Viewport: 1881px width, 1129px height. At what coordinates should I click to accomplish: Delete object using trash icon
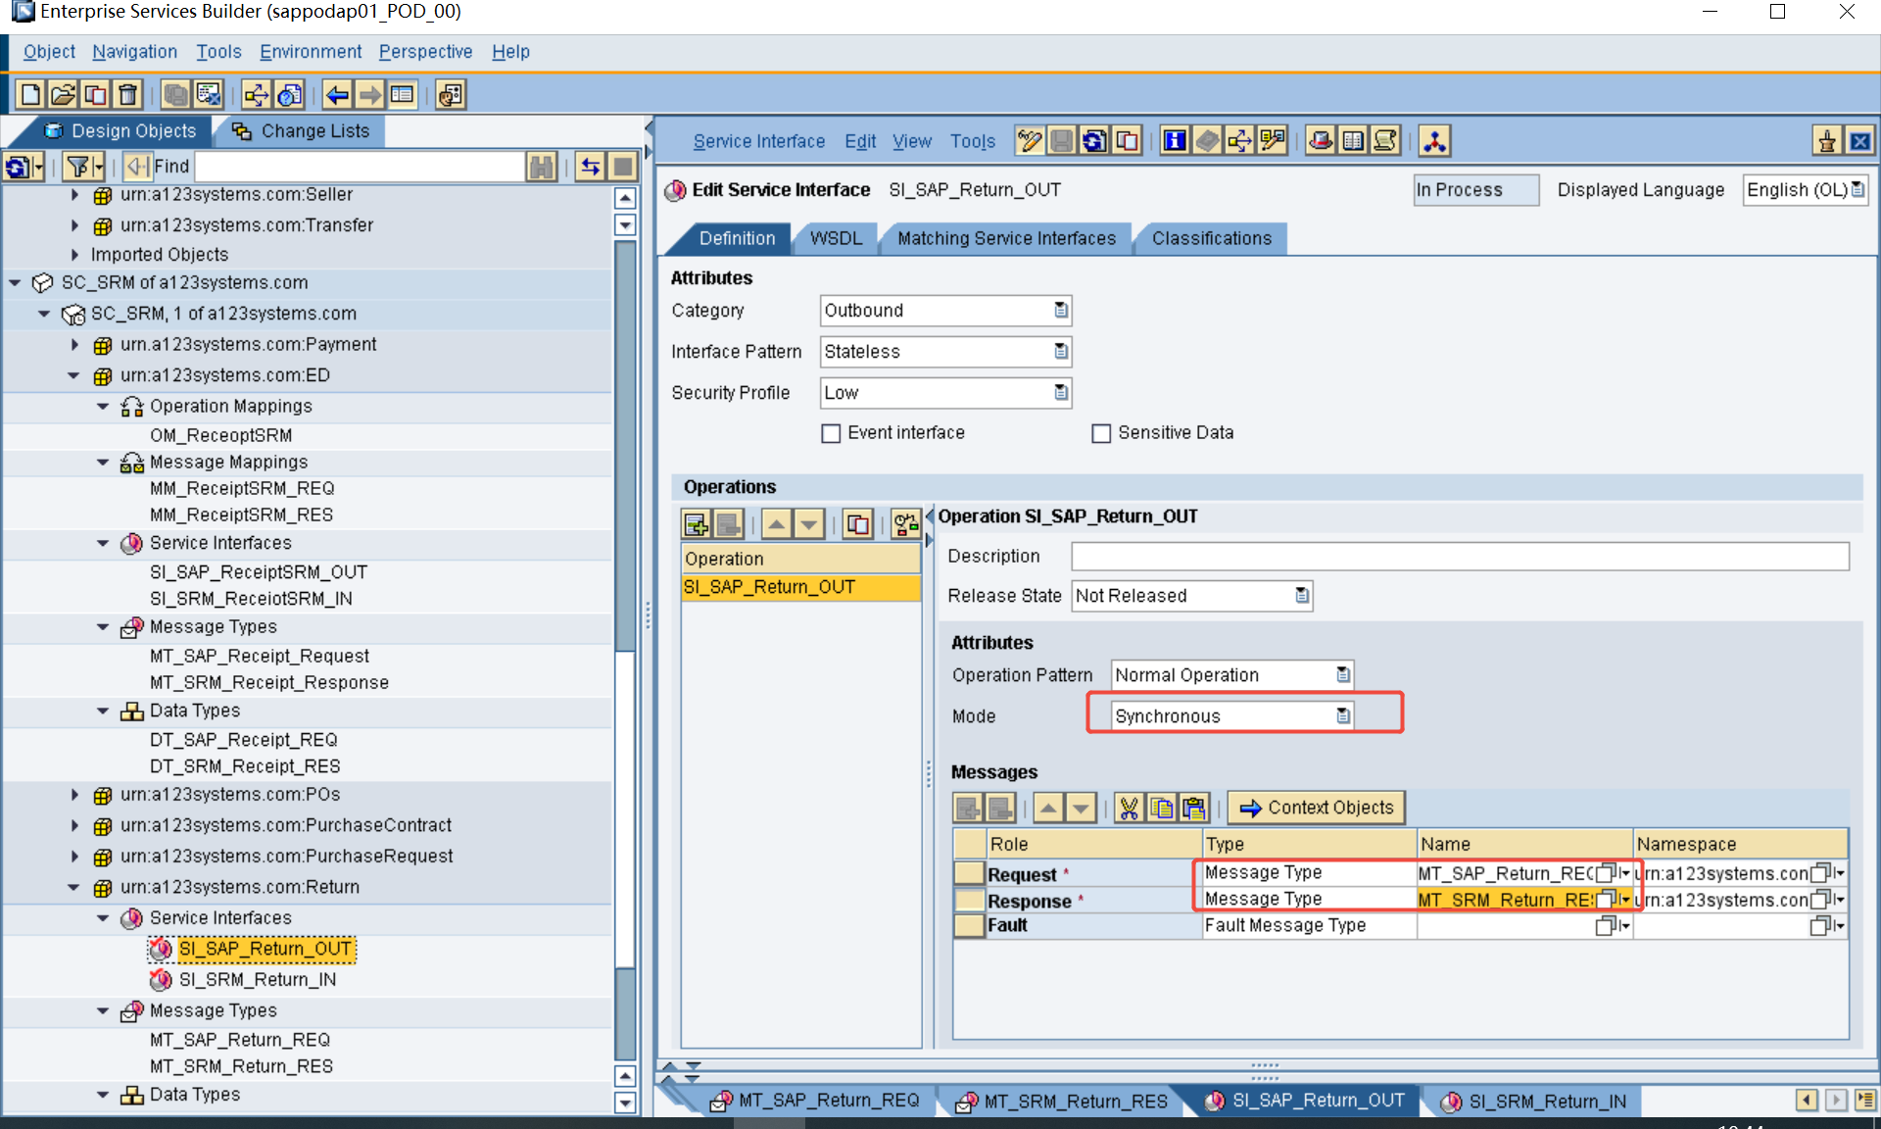127,95
